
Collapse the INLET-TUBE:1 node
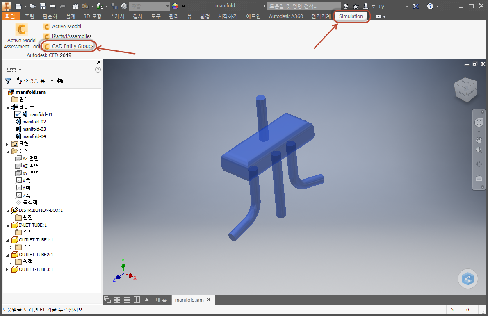click(7, 225)
